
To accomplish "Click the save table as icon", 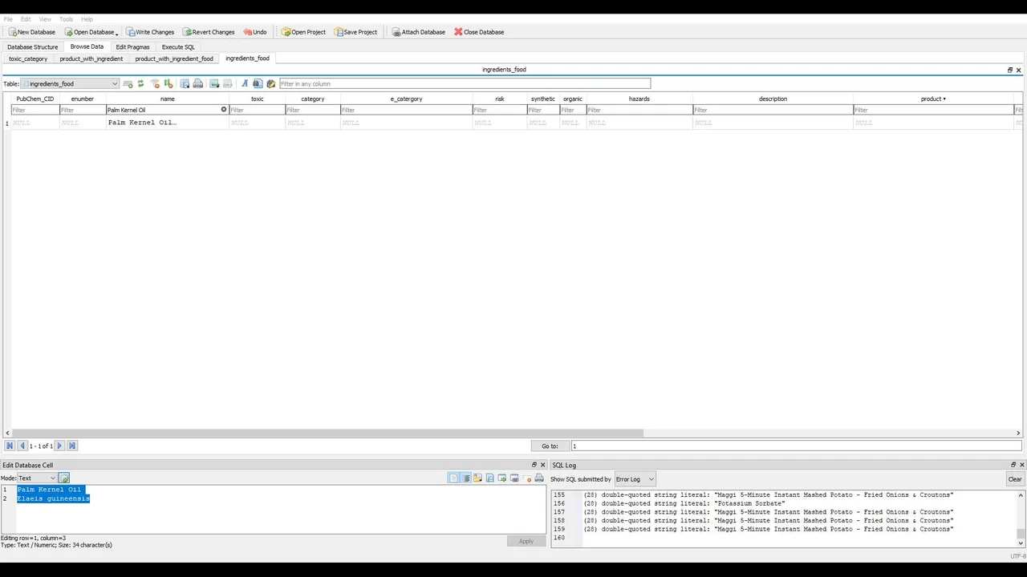I will point(185,83).
